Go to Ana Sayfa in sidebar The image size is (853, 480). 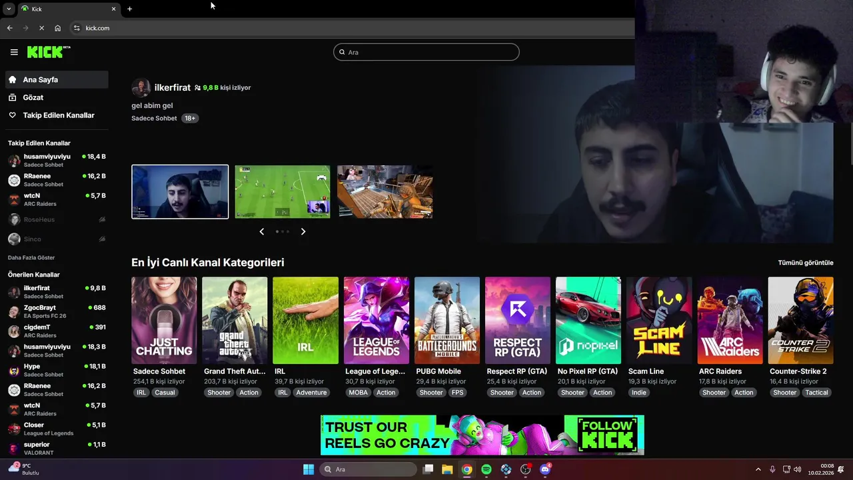(57, 79)
